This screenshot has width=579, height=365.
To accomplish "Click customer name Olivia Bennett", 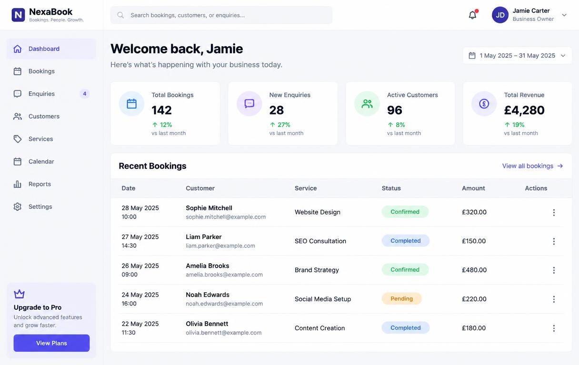I will pyautogui.click(x=207, y=324).
